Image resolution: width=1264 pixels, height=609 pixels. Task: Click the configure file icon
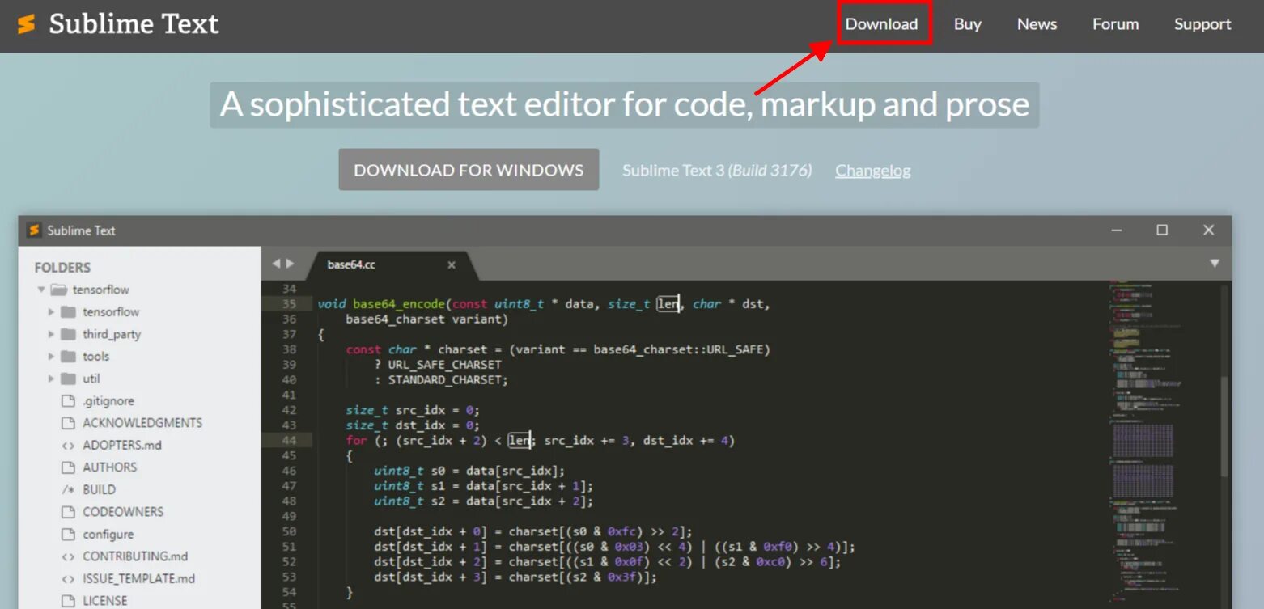pos(68,535)
